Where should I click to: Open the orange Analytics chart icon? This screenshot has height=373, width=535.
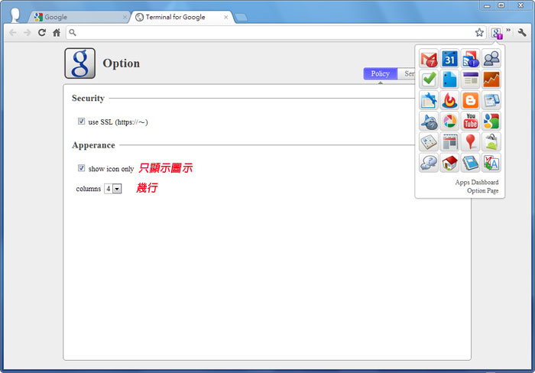(491, 79)
